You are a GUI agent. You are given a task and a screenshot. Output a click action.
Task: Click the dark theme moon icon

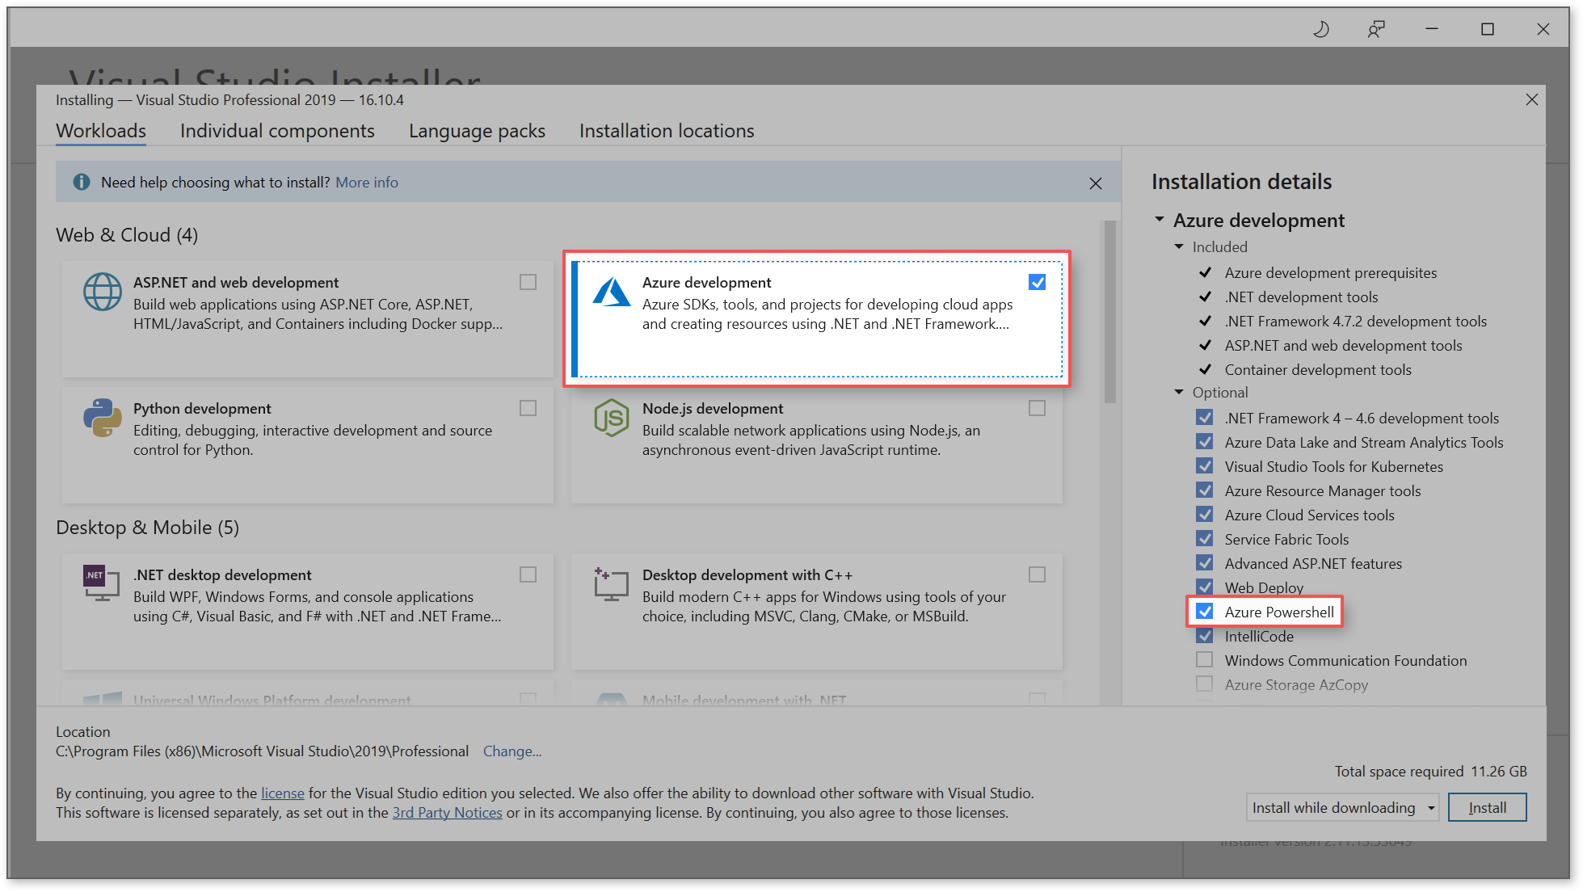1320,28
